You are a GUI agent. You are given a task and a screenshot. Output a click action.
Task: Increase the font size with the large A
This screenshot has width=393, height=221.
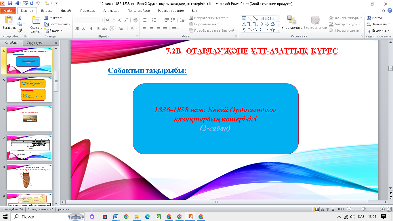120,20
